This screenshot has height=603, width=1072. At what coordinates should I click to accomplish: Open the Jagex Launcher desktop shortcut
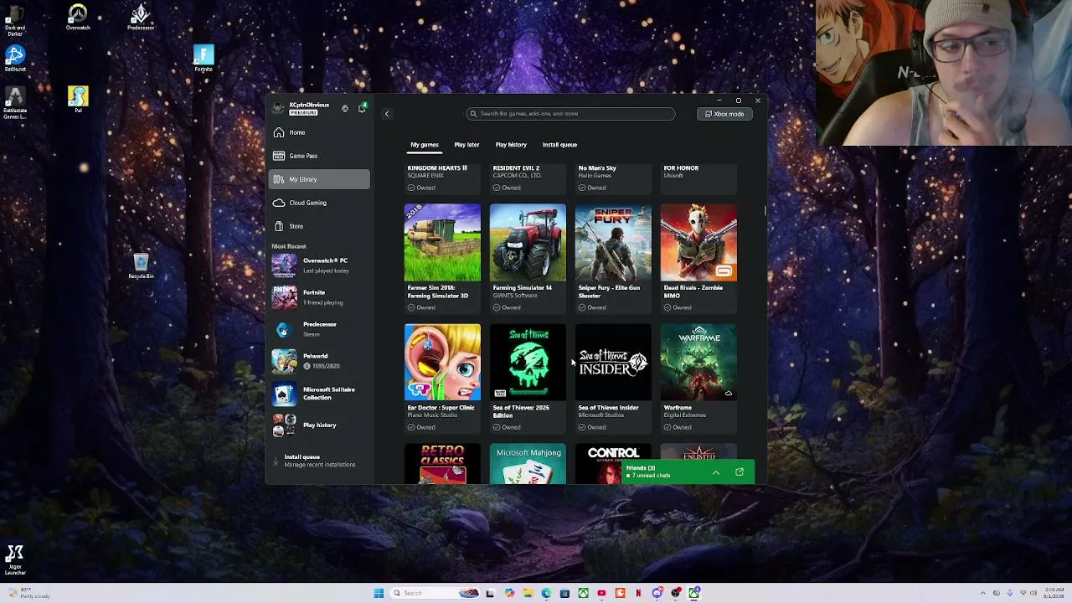(15, 560)
